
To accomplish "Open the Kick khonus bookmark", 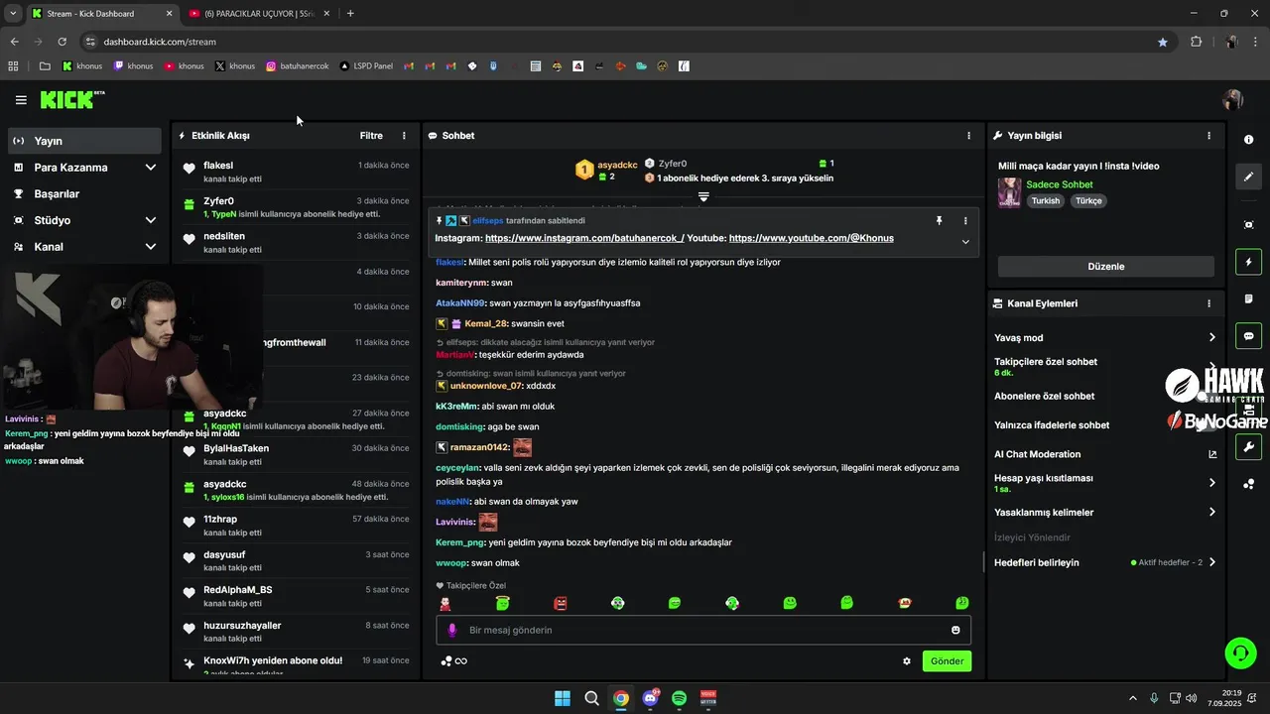I will point(82,66).
